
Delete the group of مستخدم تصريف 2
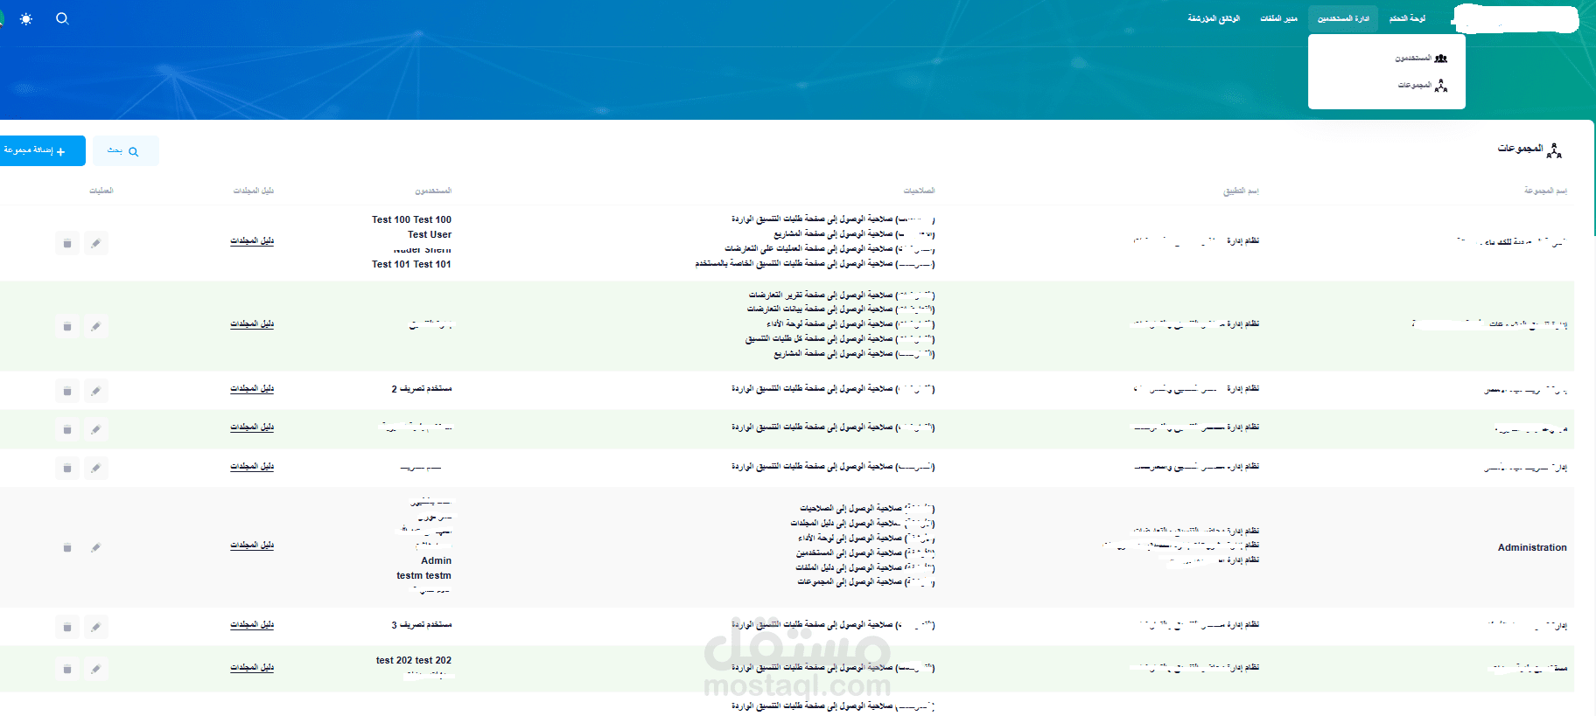[67, 391]
